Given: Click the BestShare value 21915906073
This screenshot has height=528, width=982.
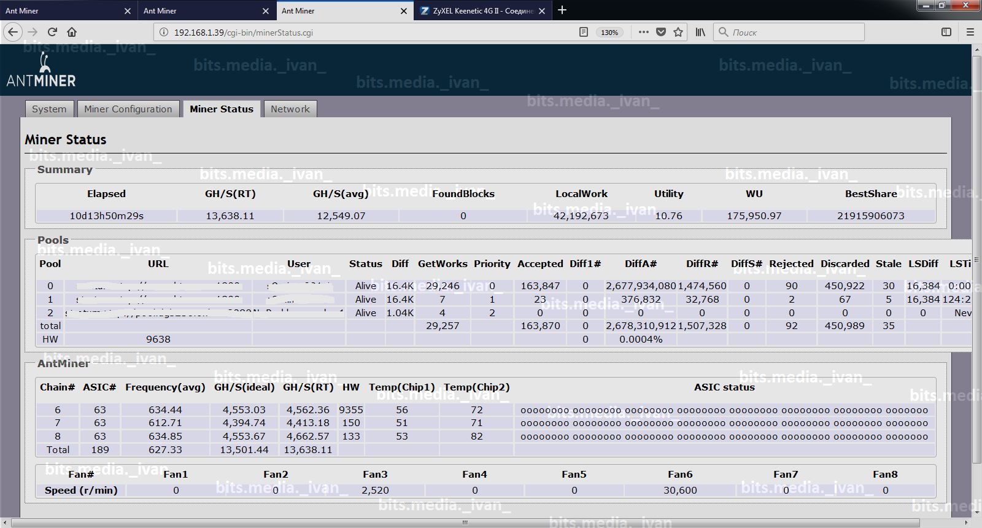Looking at the screenshot, I should tap(870, 215).
